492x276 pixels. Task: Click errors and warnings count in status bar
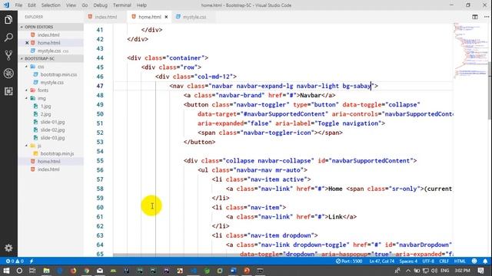pyautogui.click(x=15, y=261)
